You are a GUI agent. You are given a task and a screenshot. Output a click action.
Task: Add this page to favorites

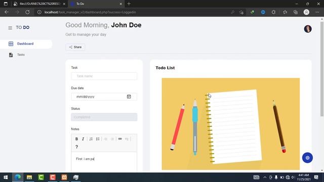[241, 12]
